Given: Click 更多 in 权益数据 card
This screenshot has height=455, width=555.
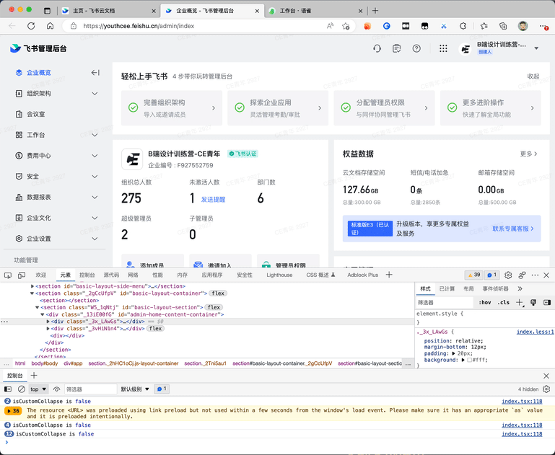Looking at the screenshot, I should (x=528, y=154).
